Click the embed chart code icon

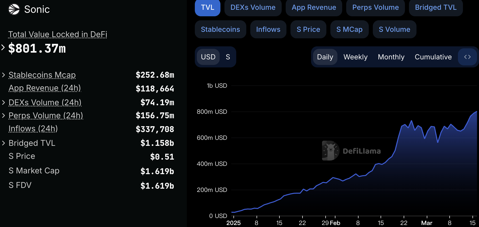click(x=467, y=57)
